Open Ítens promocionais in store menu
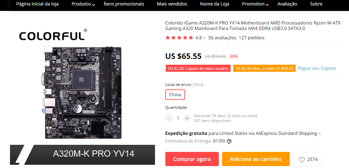This screenshot has width=349, height=168. 124,4
